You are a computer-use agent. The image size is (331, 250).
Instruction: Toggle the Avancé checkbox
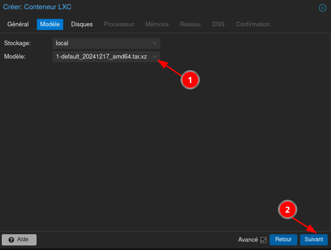click(264, 240)
